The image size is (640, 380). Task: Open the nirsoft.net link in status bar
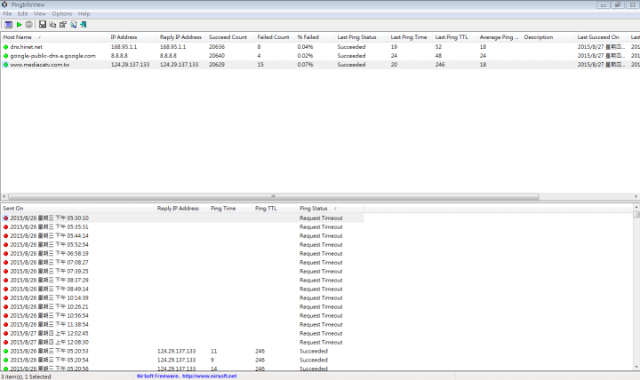click(210, 376)
